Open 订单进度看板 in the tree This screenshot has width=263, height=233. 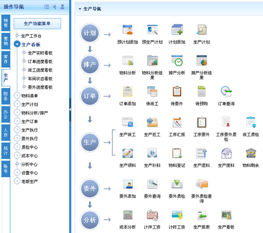[40, 62]
